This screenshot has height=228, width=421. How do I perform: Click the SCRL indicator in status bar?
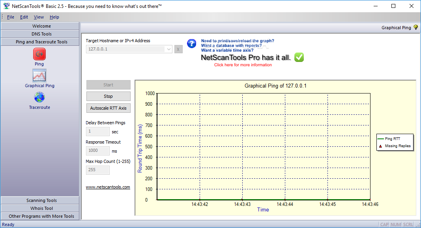pyautogui.click(x=408, y=224)
